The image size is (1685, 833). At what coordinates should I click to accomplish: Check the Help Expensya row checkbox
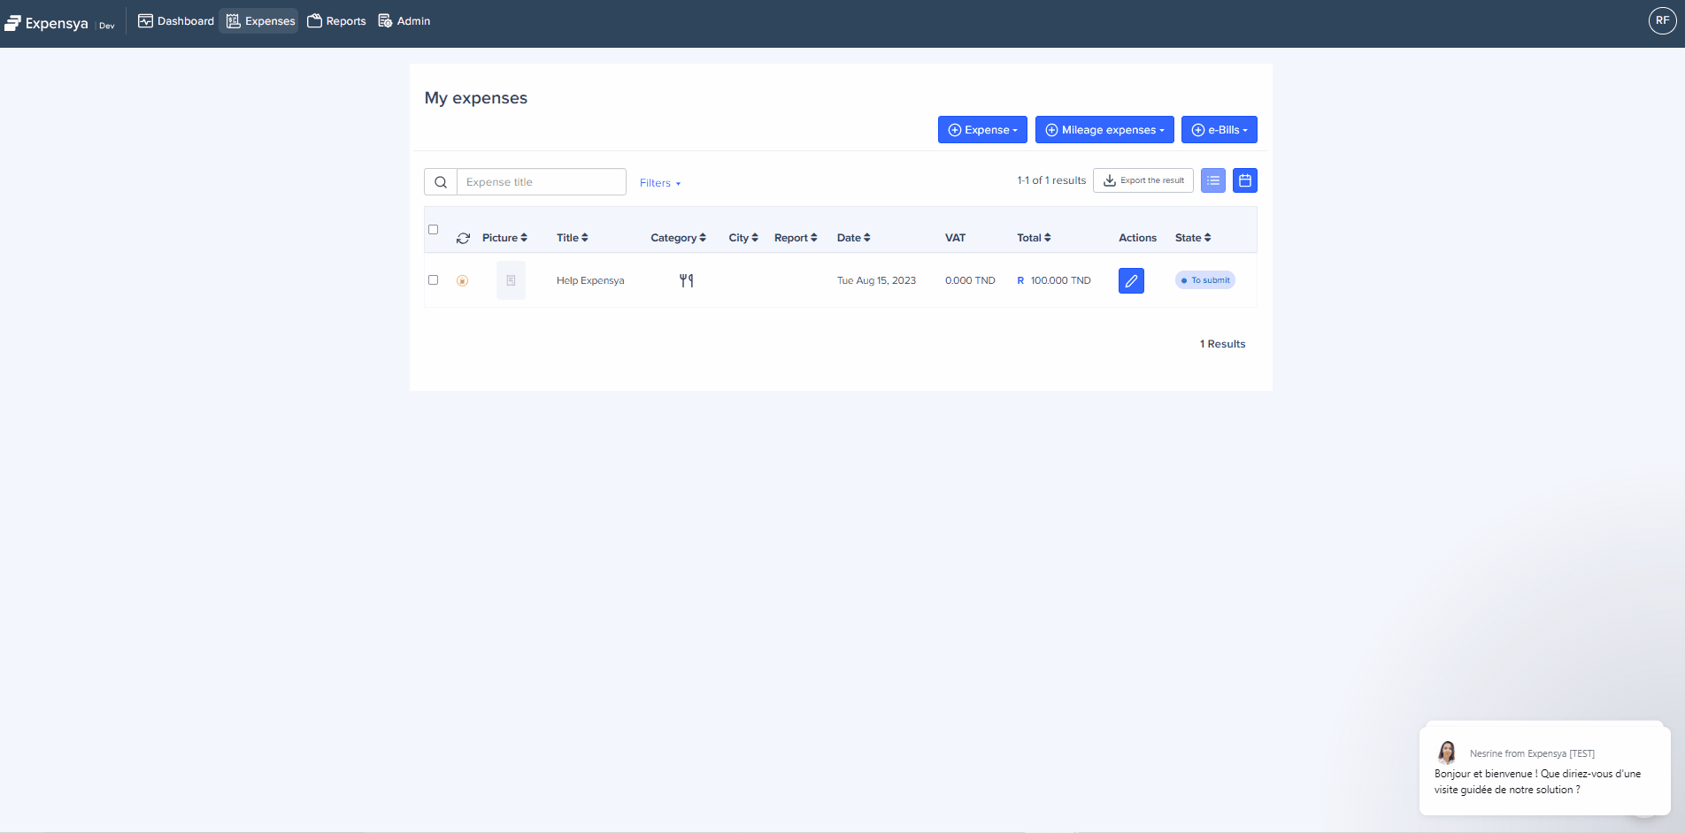pyautogui.click(x=433, y=279)
